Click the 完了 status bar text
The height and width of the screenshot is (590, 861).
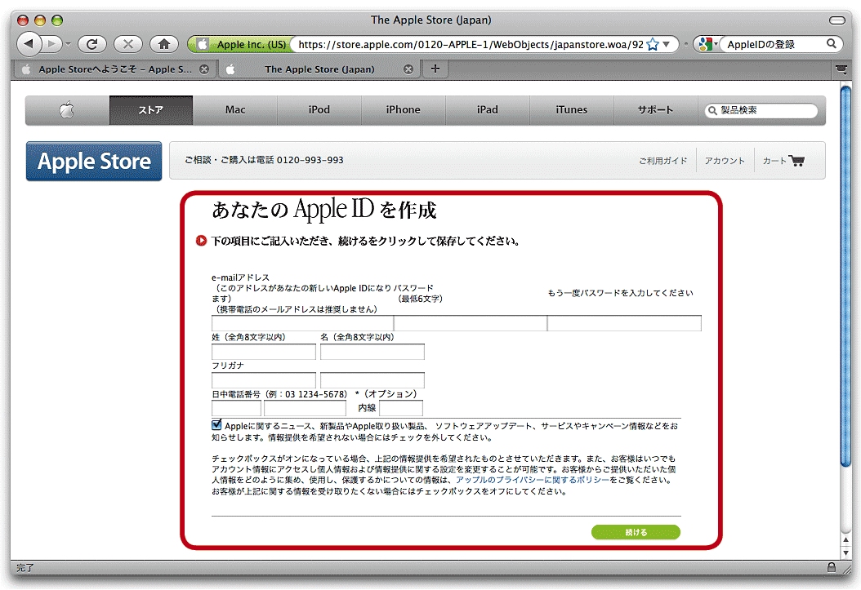pyautogui.click(x=25, y=567)
